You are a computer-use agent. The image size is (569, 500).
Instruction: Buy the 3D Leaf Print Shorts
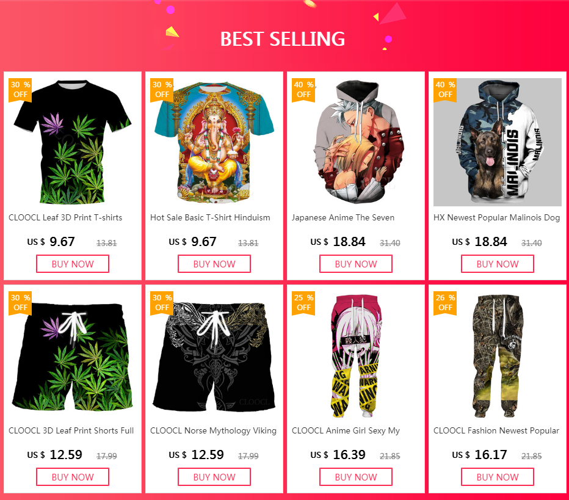73,477
